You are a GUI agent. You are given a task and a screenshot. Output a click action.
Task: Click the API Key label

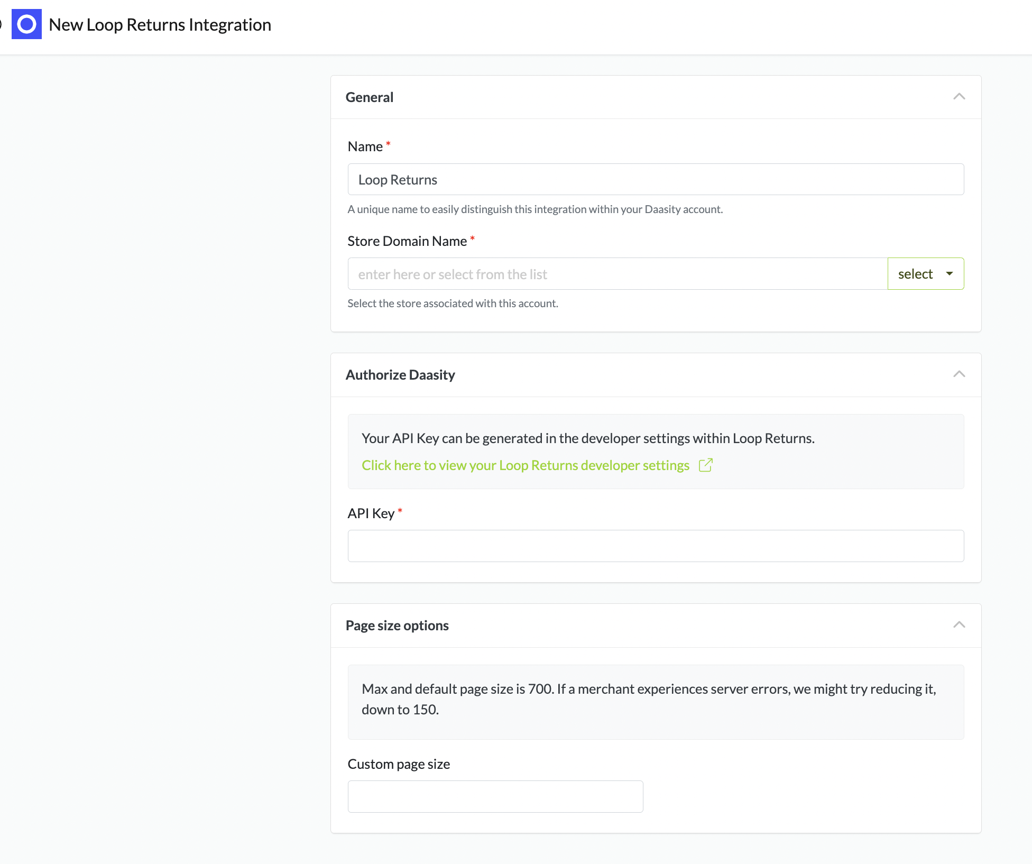coord(371,513)
